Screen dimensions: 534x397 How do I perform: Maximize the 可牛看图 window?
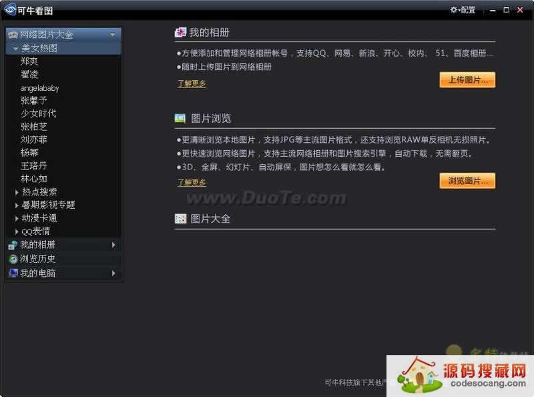click(x=507, y=10)
